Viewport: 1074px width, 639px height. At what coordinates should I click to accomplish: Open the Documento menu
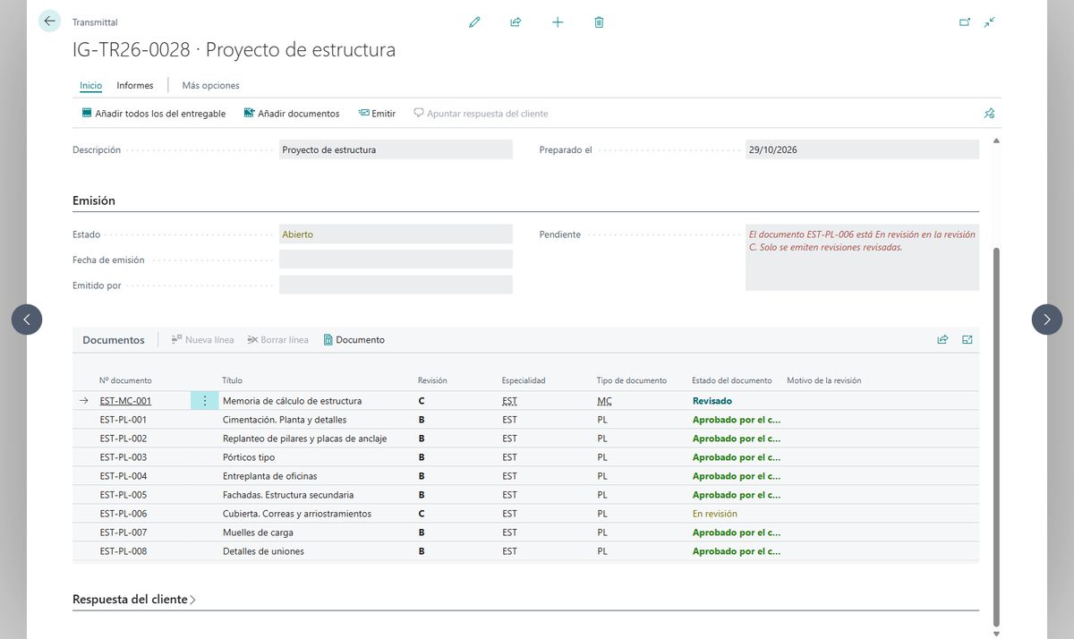(x=354, y=339)
